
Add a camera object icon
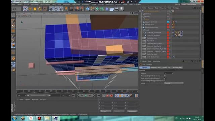tap(117, 9)
